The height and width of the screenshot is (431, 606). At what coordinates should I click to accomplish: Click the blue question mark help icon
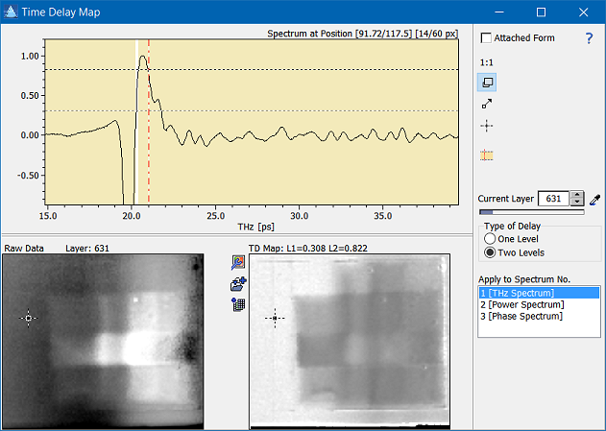click(589, 38)
